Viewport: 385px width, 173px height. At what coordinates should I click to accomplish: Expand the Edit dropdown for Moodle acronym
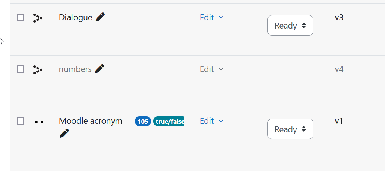pos(211,121)
